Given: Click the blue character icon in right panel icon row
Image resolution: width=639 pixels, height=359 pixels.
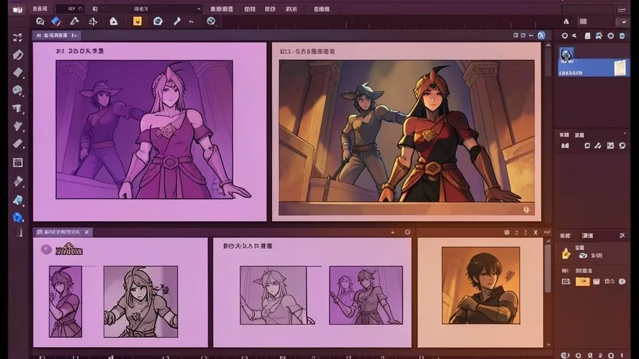Looking at the screenshot, I should (x=599, y=36).
